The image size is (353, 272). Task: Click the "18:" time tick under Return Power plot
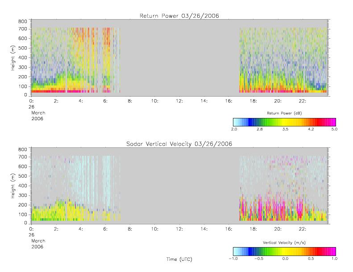coord(253,101)
